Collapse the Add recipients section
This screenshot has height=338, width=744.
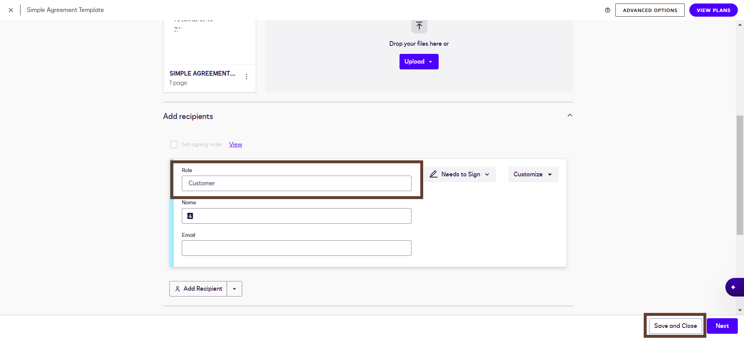[570, 116]
